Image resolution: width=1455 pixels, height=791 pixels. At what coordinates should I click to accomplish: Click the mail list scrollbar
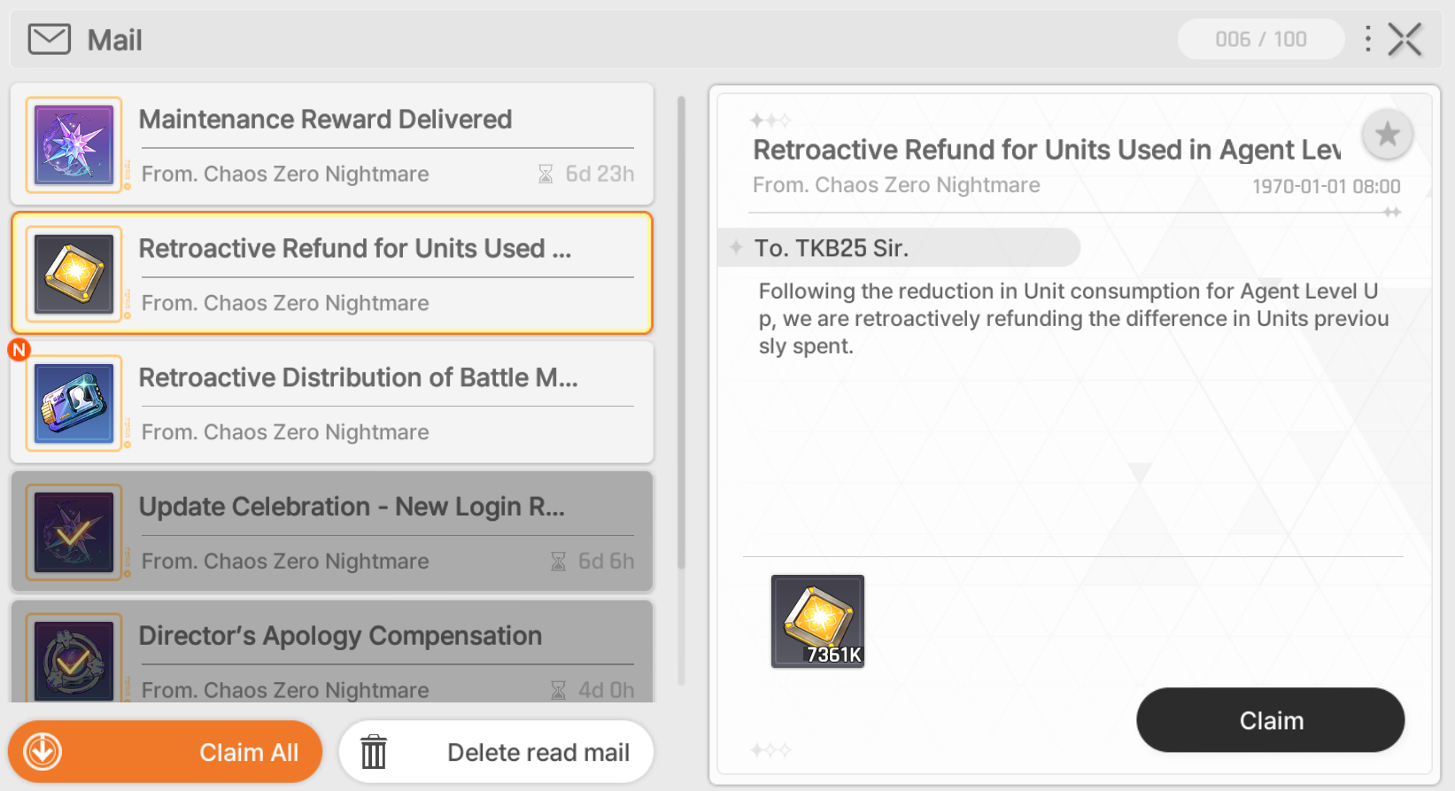[x=681, y=332]
